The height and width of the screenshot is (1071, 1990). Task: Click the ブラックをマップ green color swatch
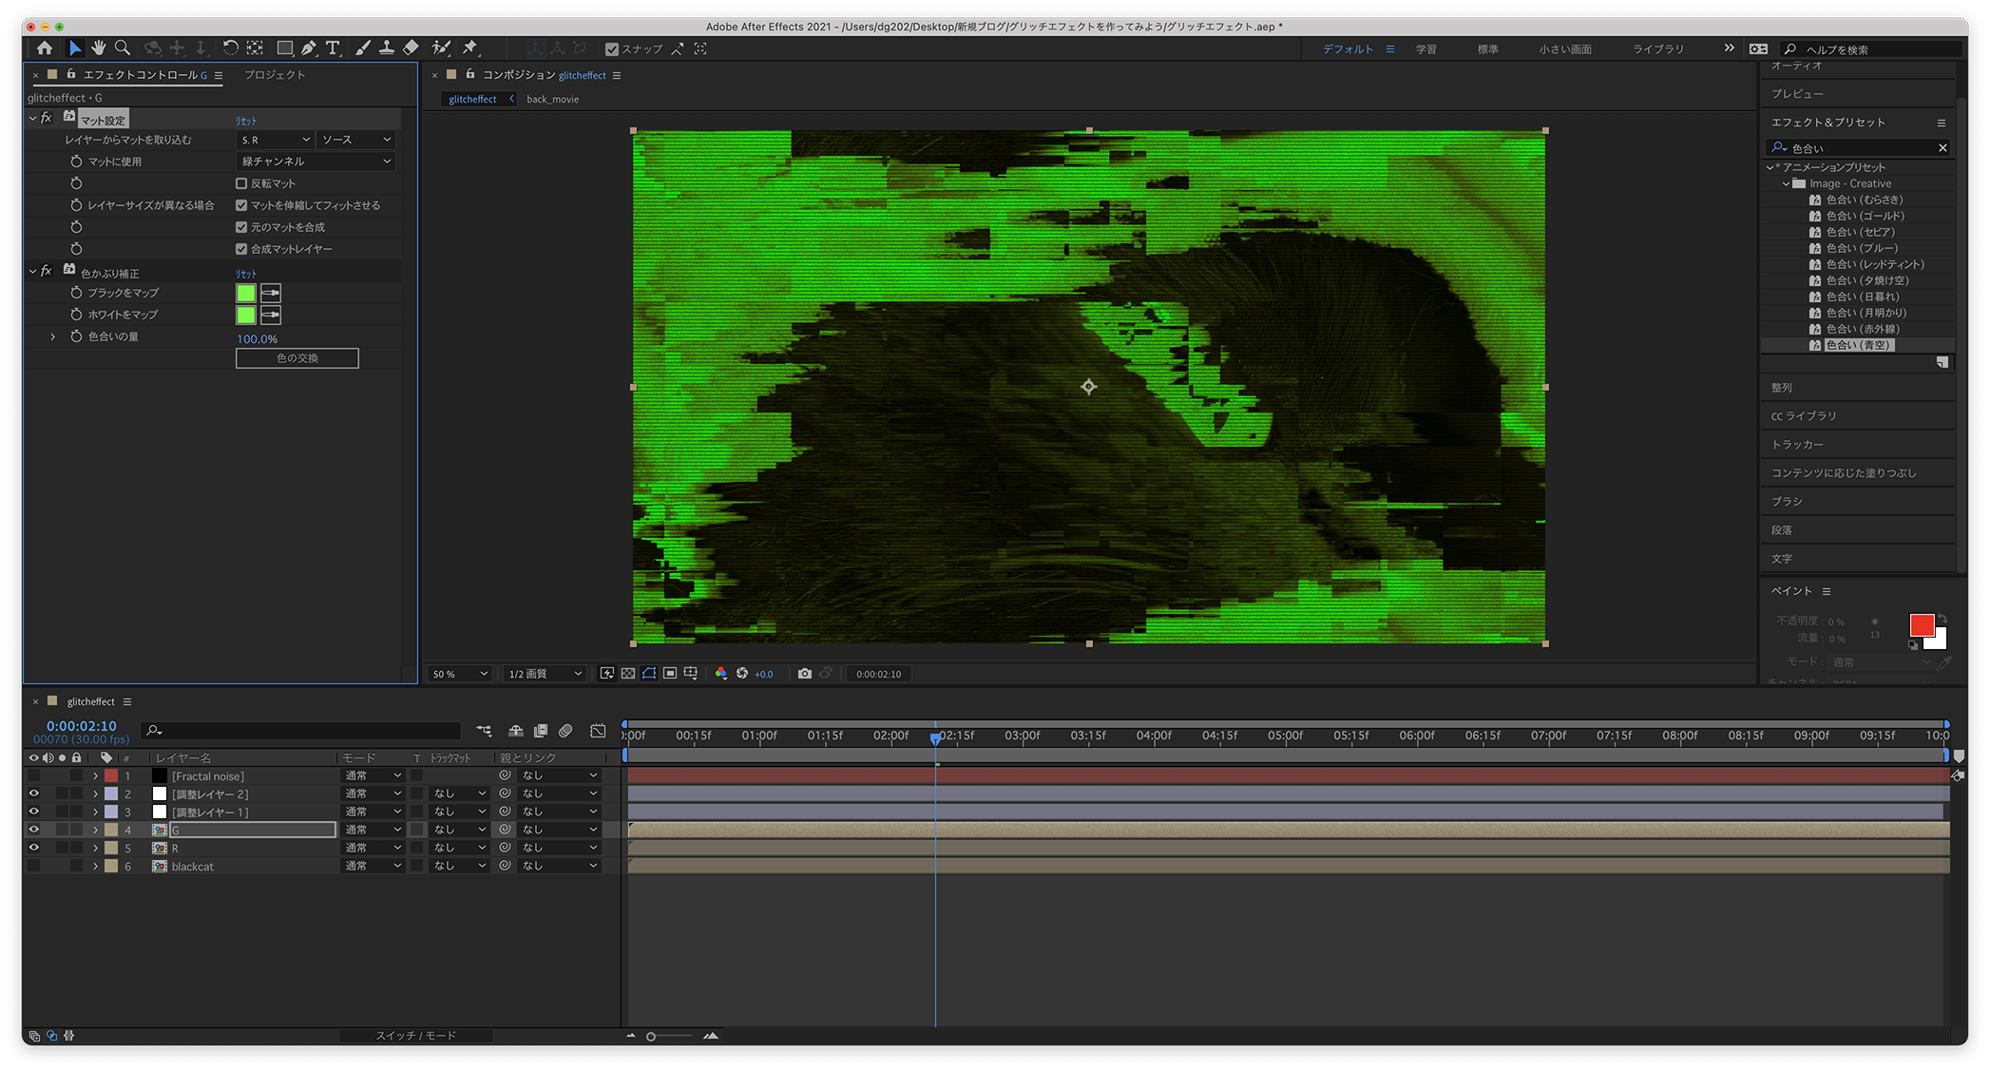tap(246, 294)
